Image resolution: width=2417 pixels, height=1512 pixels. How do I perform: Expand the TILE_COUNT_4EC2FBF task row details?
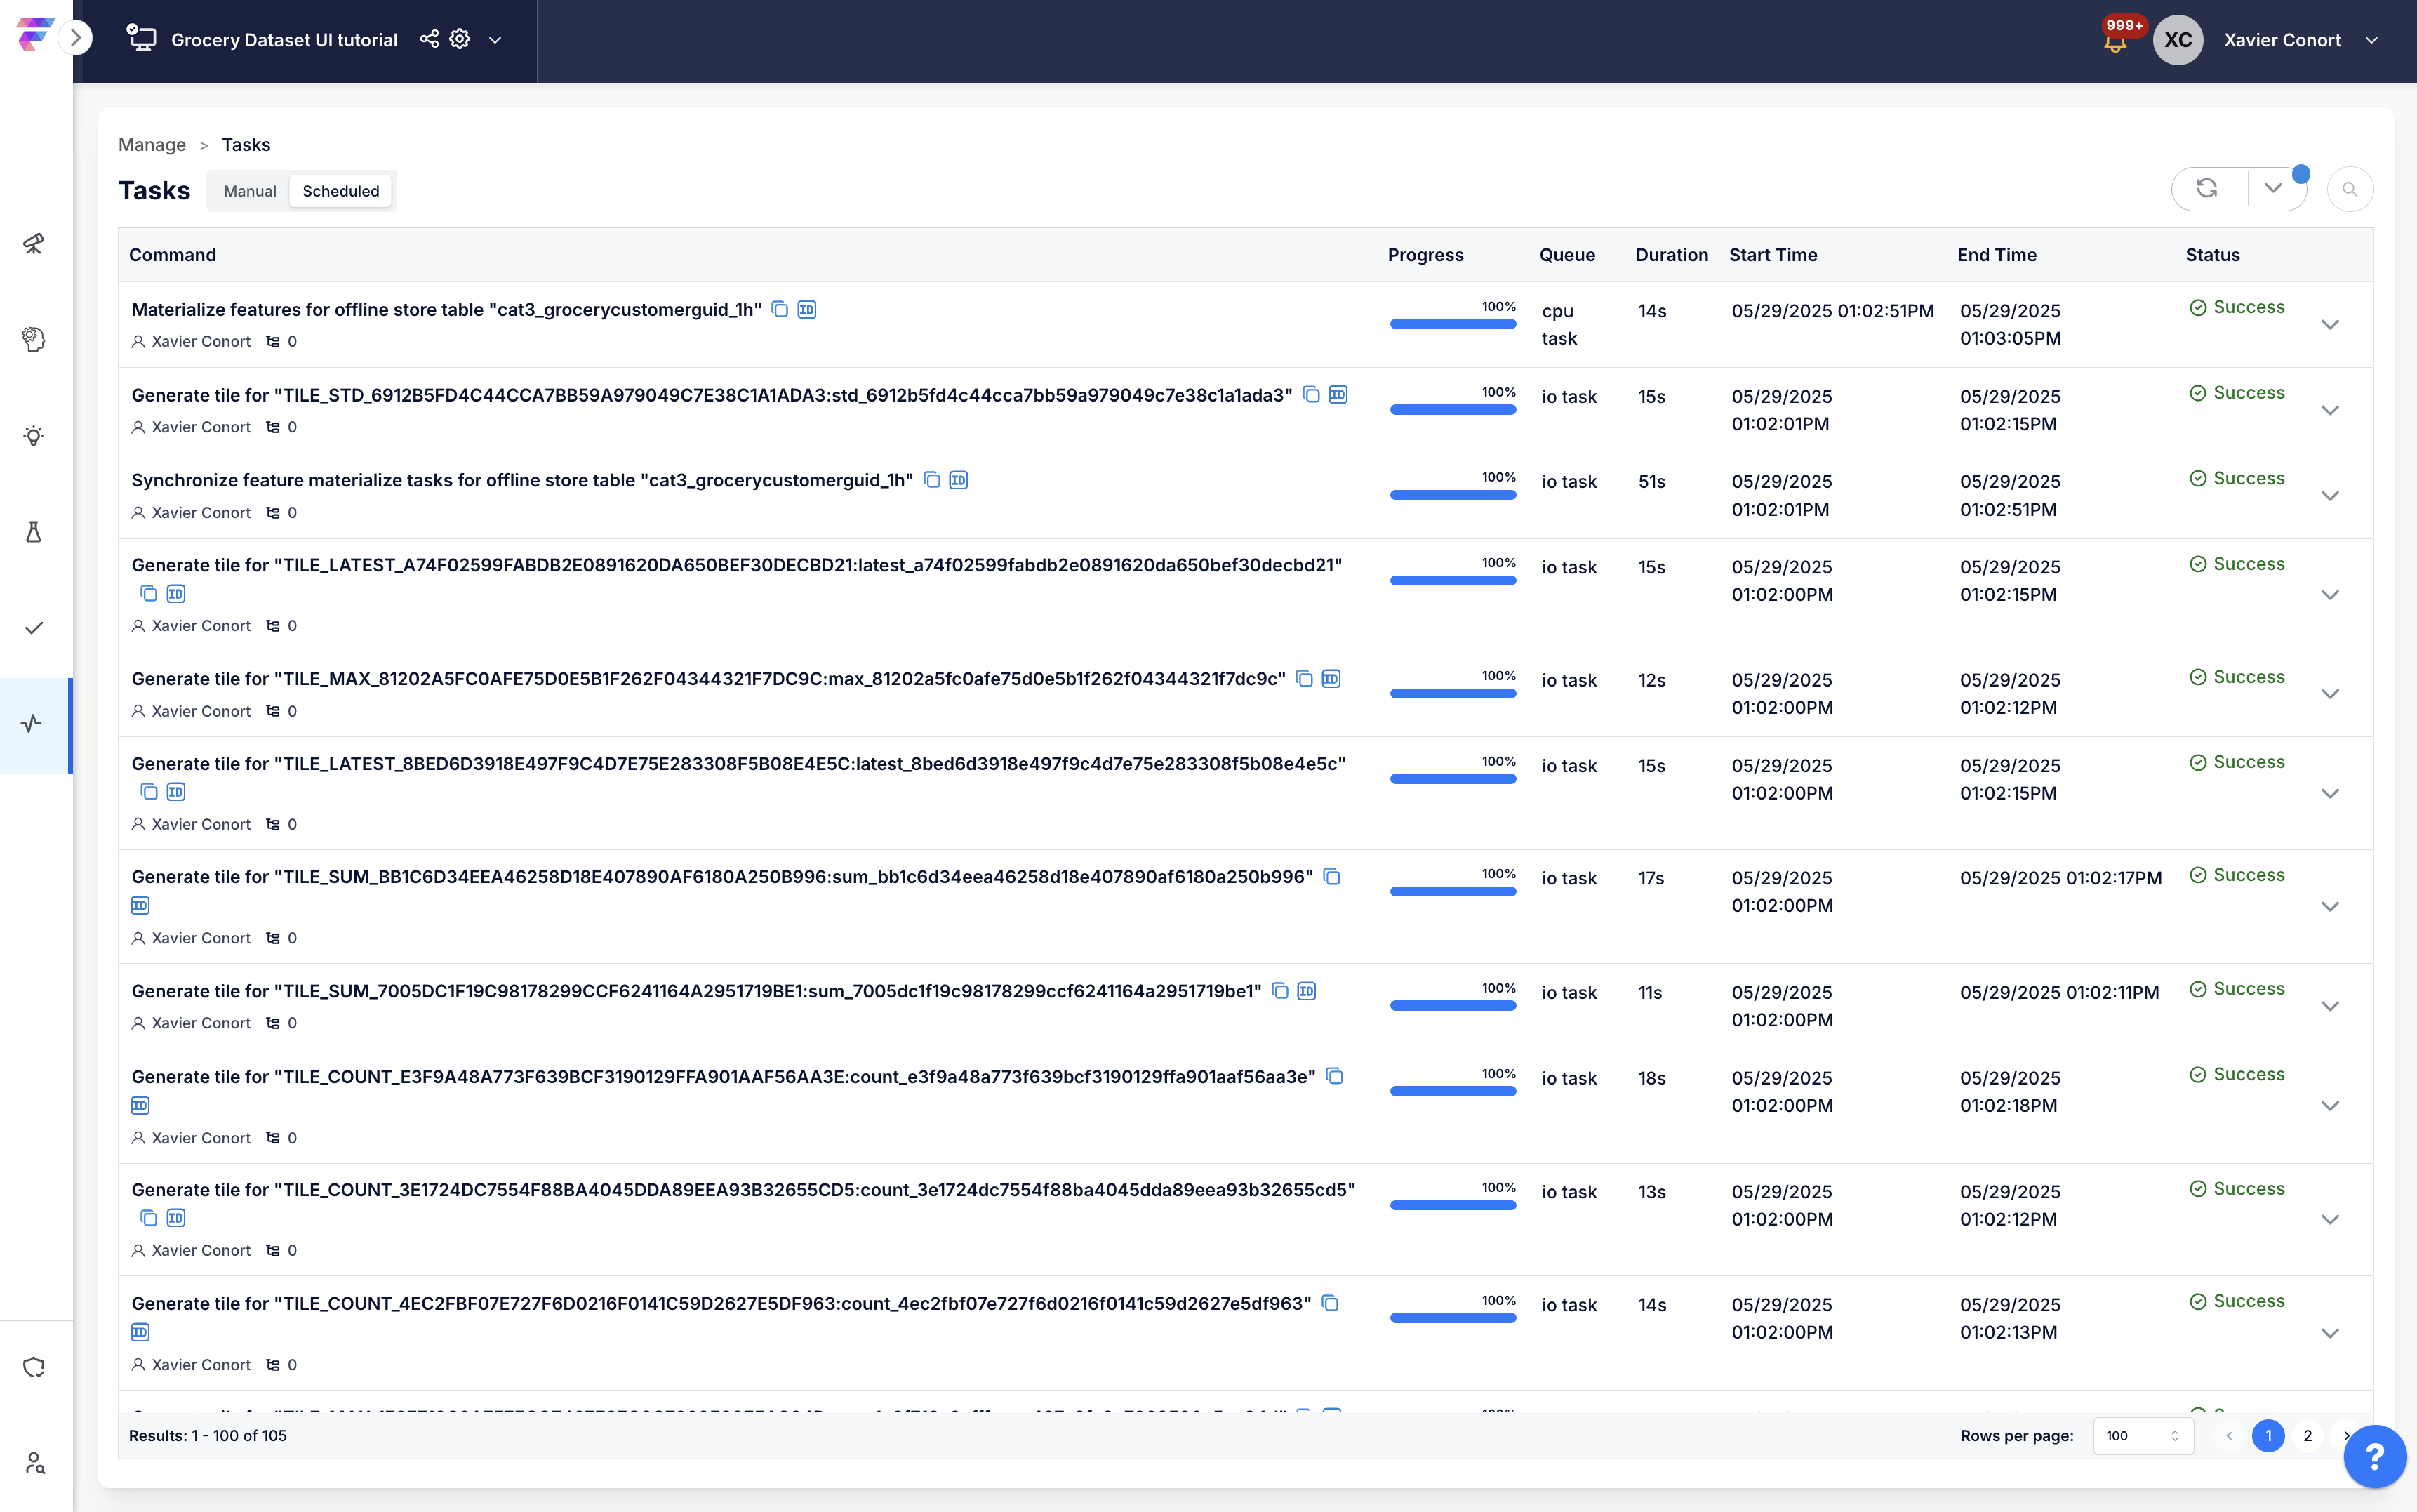(2330, 1334)
